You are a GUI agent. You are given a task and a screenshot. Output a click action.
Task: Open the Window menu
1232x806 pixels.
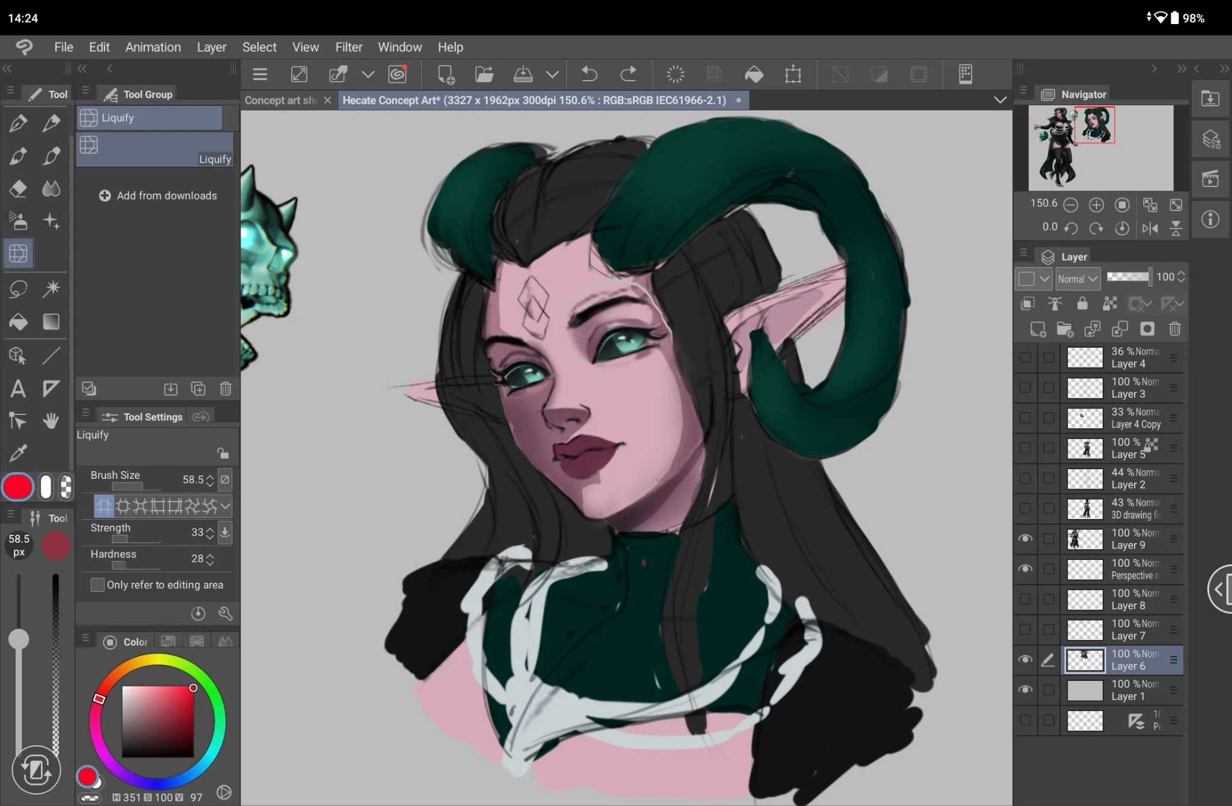[x=399, y=47]
